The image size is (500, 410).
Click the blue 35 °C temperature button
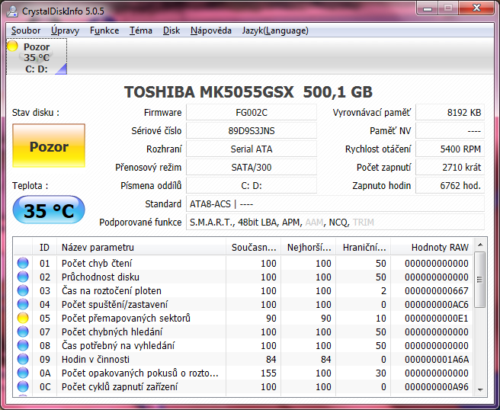[x=49, y=210]
